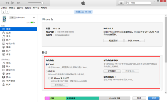Click the iOS 10.0.1 version text
Viewport: 167px width, 102px height.
[x=108, y=28]
